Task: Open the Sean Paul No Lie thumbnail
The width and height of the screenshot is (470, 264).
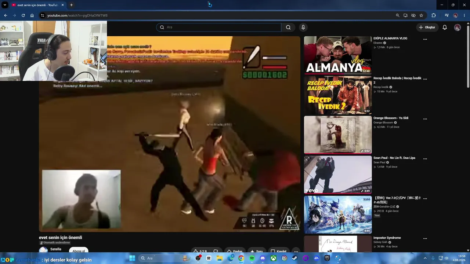Action: (338, 175)
